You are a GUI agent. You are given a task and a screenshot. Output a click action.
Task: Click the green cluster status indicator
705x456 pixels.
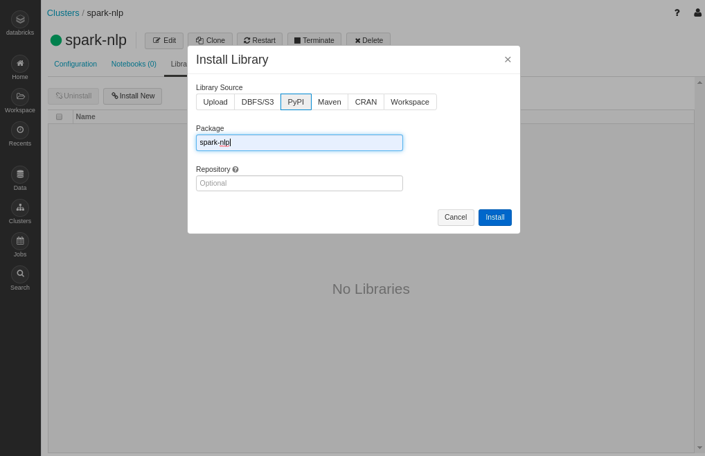point(56,40)
